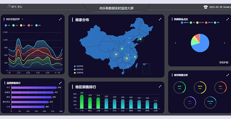The height and width of the screenshot is (119, 231).
Task: Toggle 至尊商家 in map legend
Action: click(79, 73)
